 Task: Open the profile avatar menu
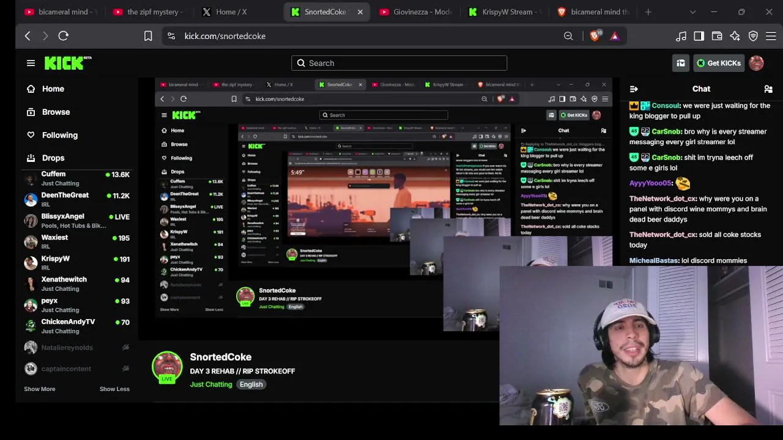[x=756, y=63]
